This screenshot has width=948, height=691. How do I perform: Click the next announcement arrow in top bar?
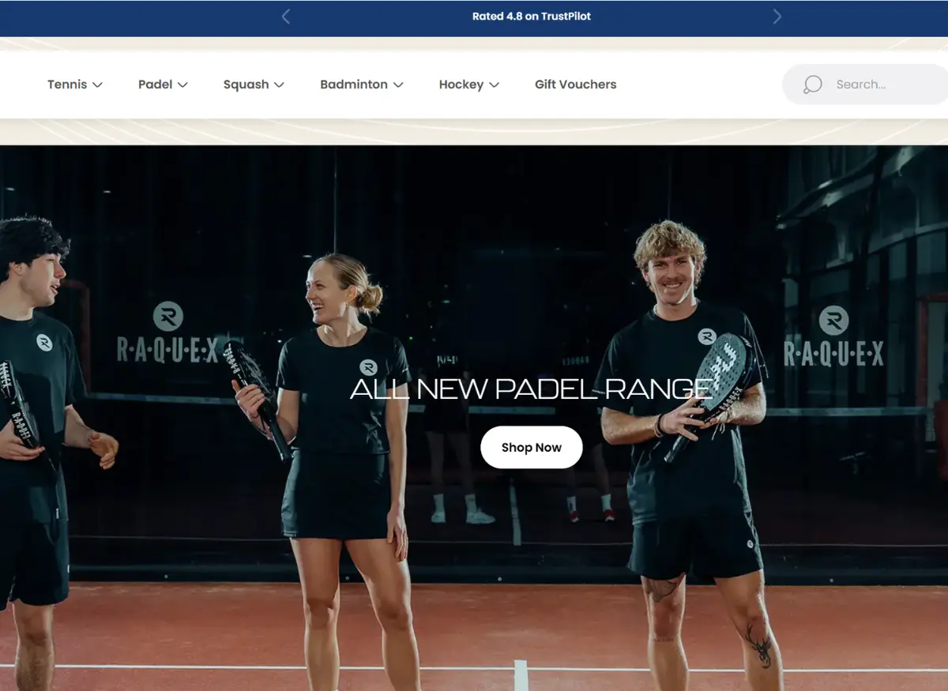coord(777,17)
